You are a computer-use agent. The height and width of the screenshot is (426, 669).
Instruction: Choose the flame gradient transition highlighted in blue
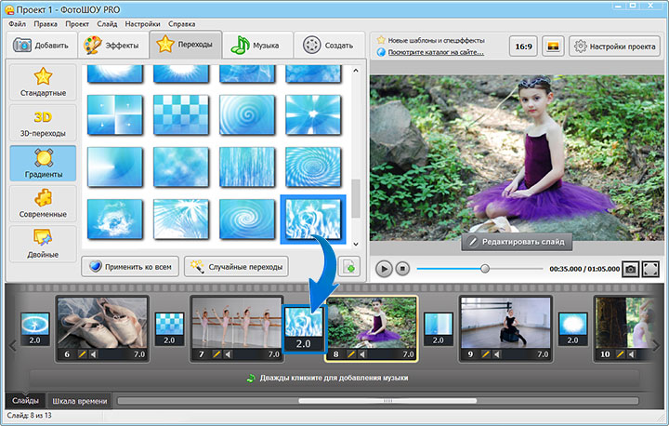[313, 220]
